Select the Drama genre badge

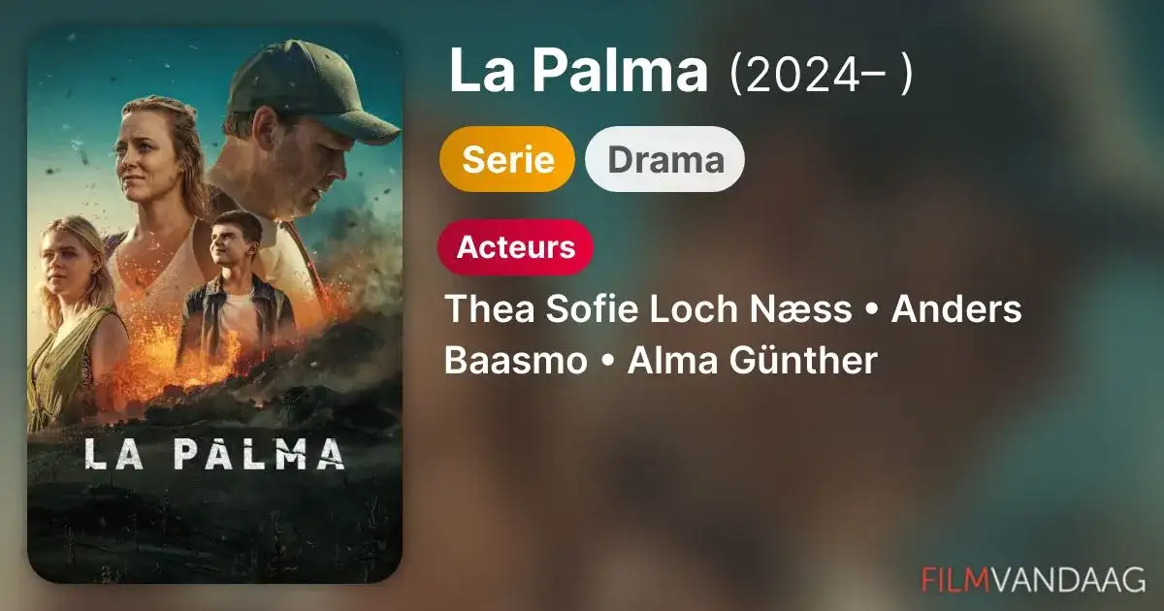(665, 159)
